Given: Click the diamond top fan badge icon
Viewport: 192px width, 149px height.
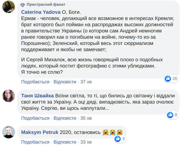Looking at the screenshot, I should click(23, 5).
